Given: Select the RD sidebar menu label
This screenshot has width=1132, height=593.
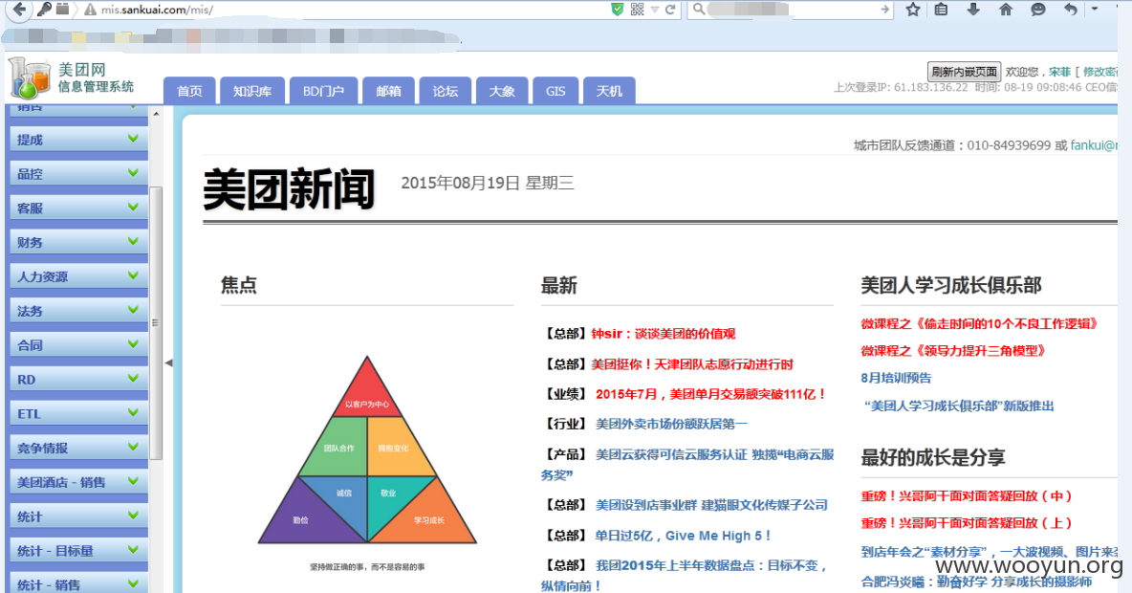Looking at the screenshot, I should point(26,379).
